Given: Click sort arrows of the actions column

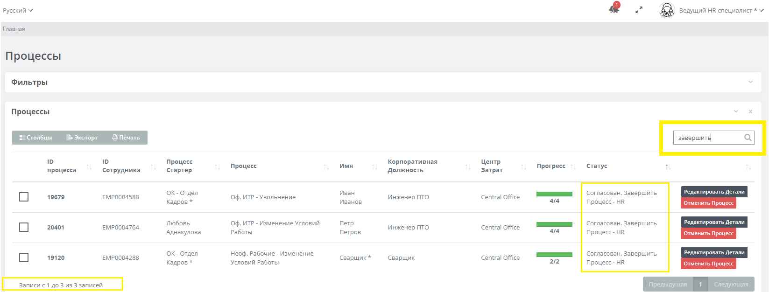Looking at the screenshot, I should pyautogui.click(x=748, y=167).
